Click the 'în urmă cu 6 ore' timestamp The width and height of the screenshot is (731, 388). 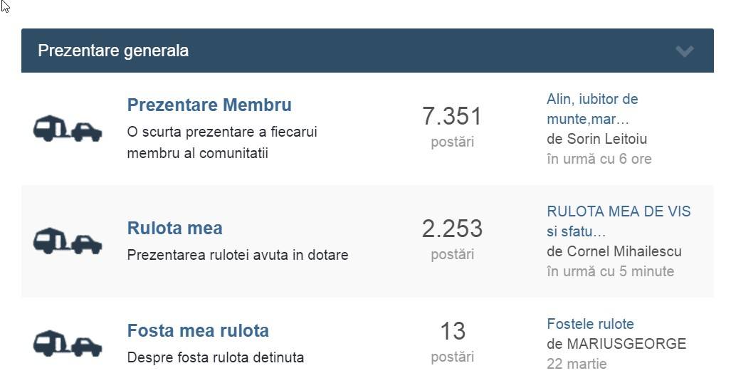click(599, 159)
